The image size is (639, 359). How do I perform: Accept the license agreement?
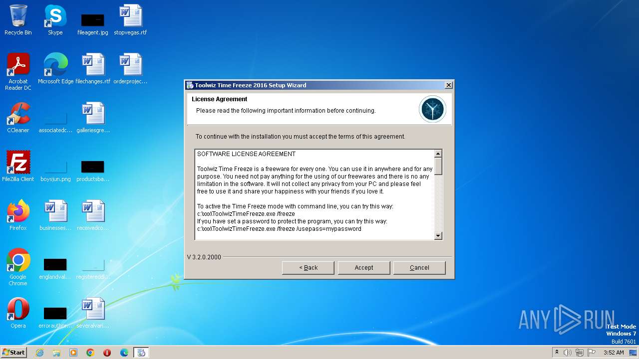364,268
